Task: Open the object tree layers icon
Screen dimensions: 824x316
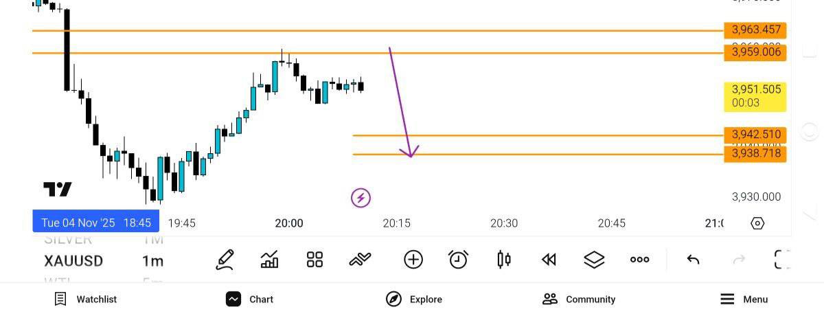Action: (x=594, y=260)
